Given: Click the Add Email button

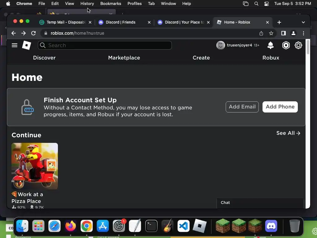Looking at the screenshot, I should (242, 107).
